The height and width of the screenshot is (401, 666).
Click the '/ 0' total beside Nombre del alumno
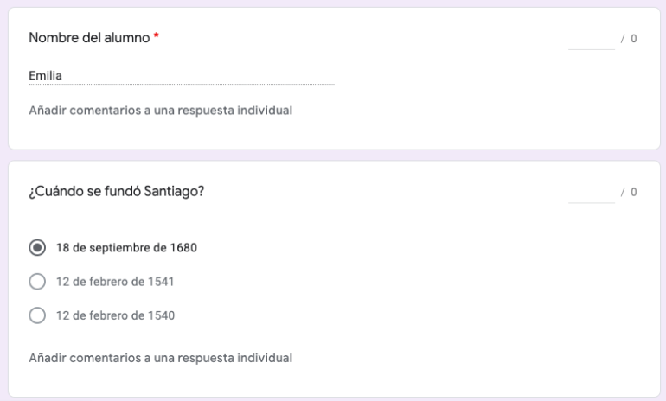629,41
